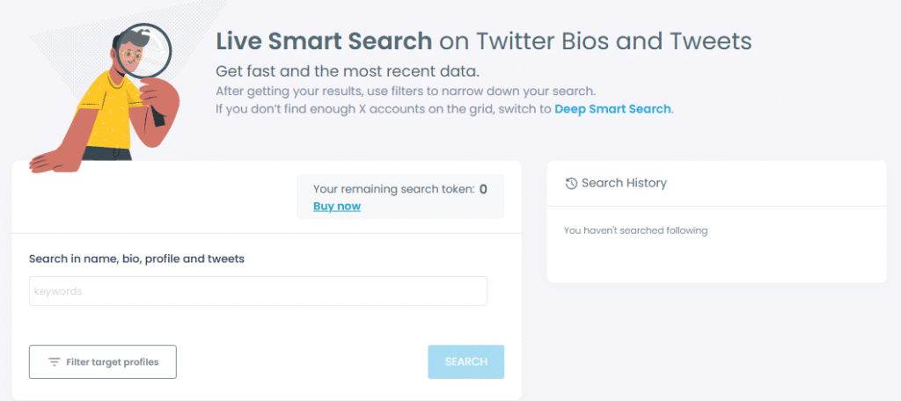Click the Search History clock icon
Screen dimensions: 901x401
[571, 183]
